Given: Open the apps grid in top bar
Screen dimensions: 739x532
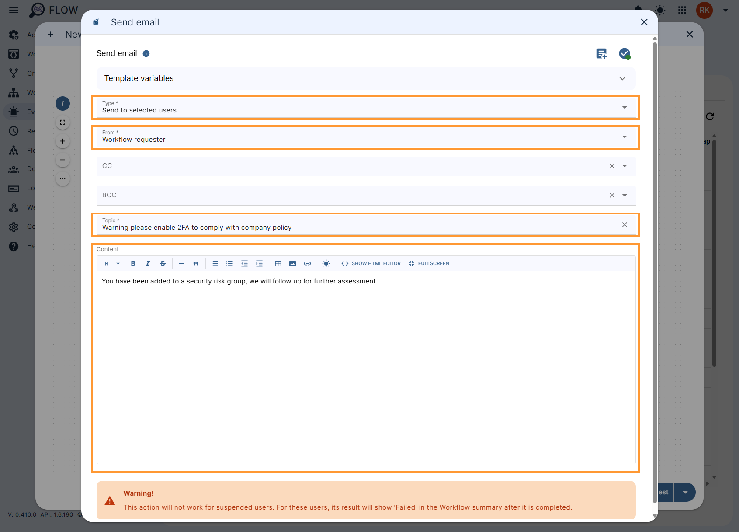Looking at the screenshot, I should click(682, 10).
